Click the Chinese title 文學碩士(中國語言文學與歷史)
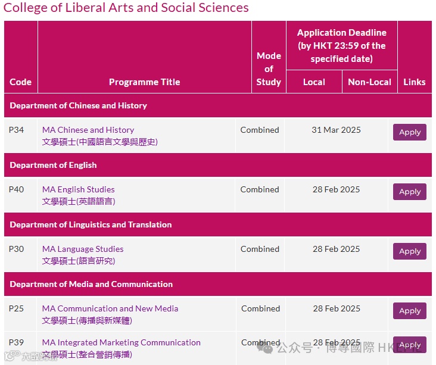This screenshot has height=365, width=436. coord(99,142)
